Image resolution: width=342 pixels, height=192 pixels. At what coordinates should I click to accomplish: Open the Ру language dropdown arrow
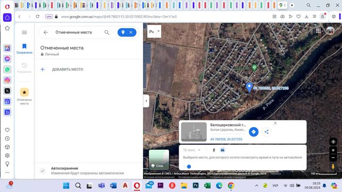(x=159, y=31)
